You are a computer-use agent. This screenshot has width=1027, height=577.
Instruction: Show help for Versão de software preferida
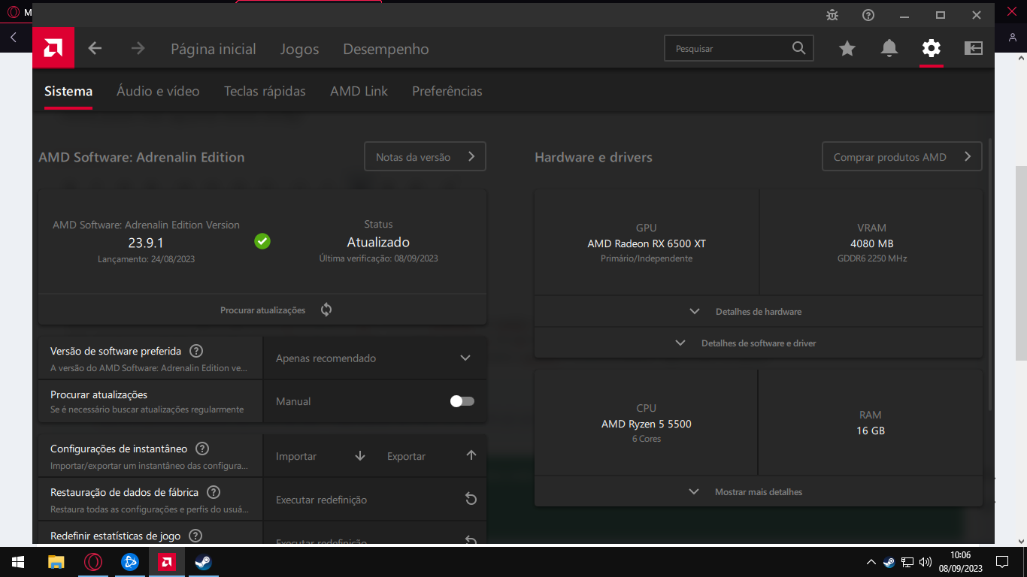[x=196, y=351]
